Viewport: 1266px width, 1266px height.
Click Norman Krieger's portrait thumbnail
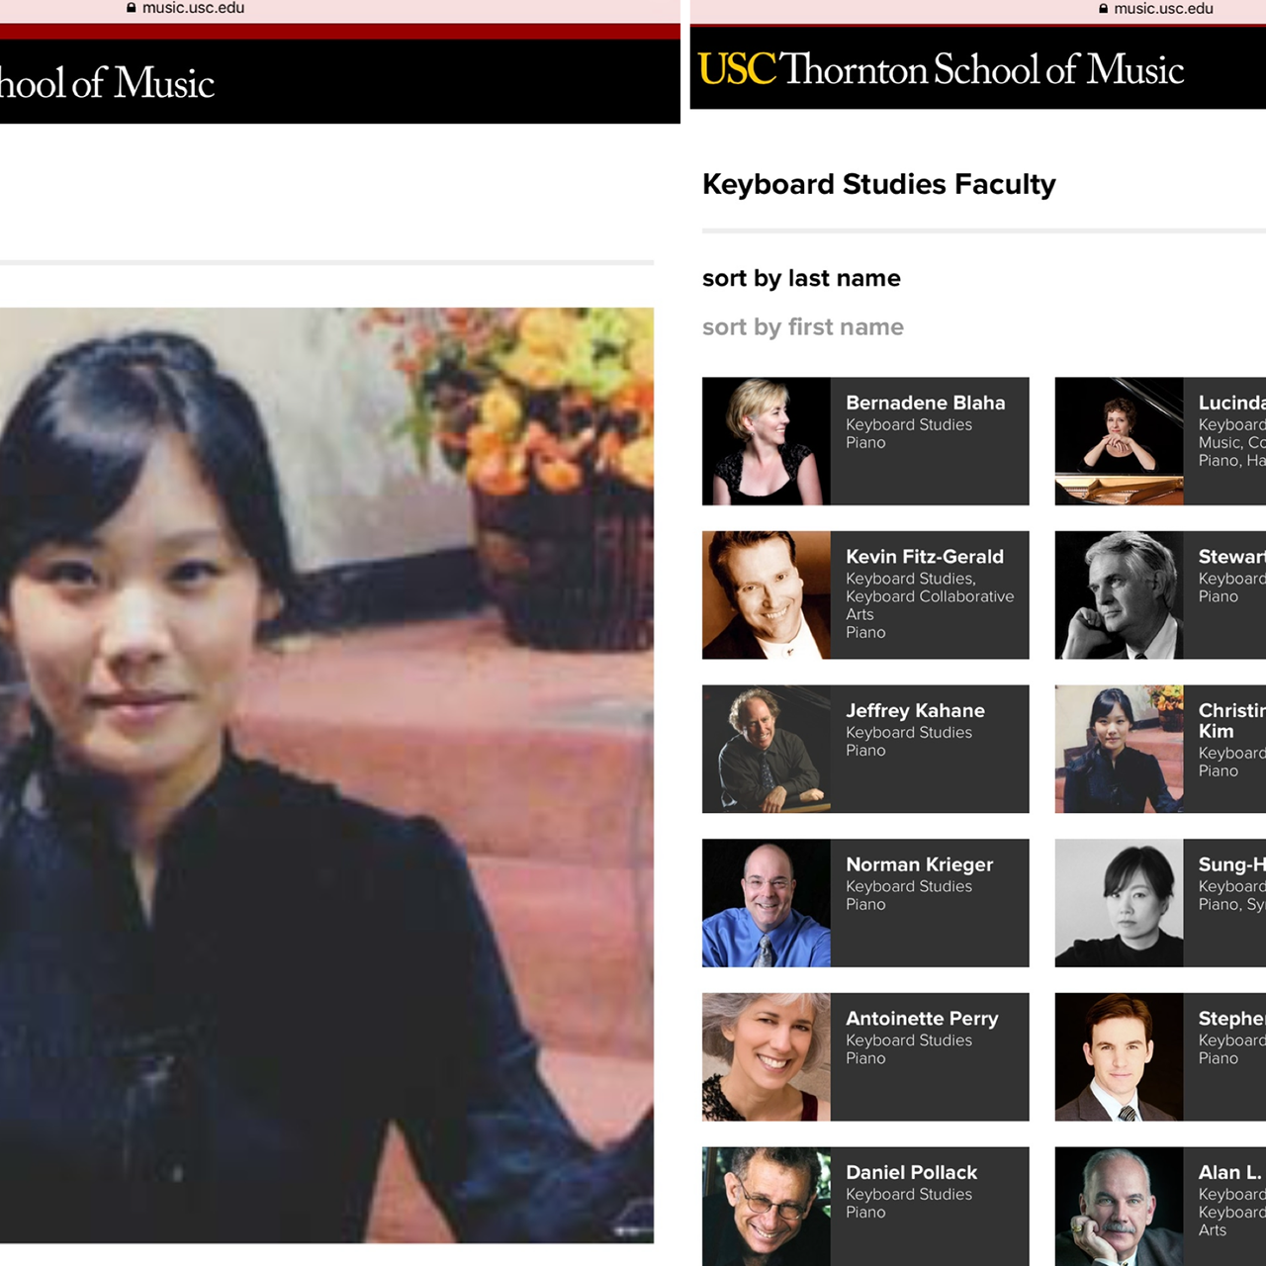click(767, 903)
